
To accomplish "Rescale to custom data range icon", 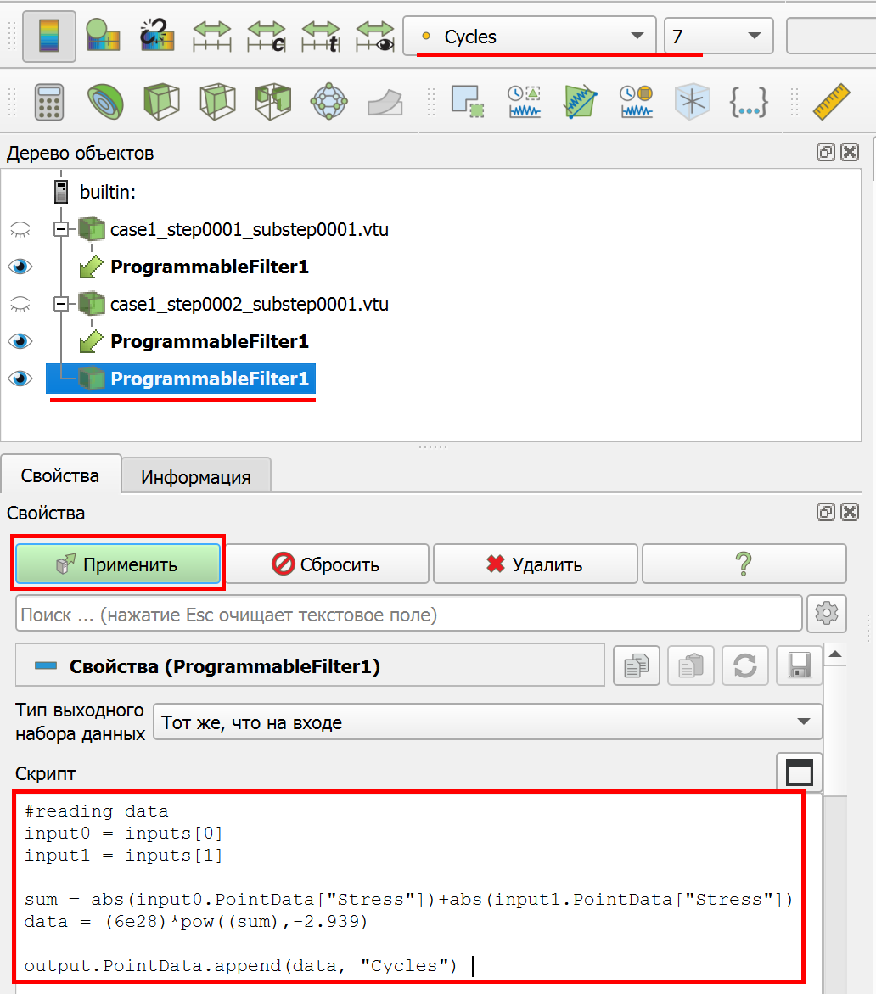I will (267, 37).
